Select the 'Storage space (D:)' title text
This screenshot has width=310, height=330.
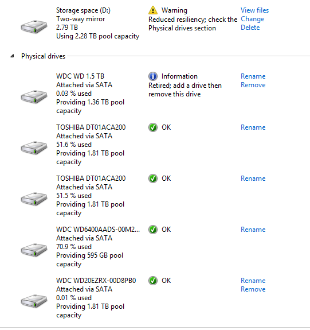coord(83,10)
